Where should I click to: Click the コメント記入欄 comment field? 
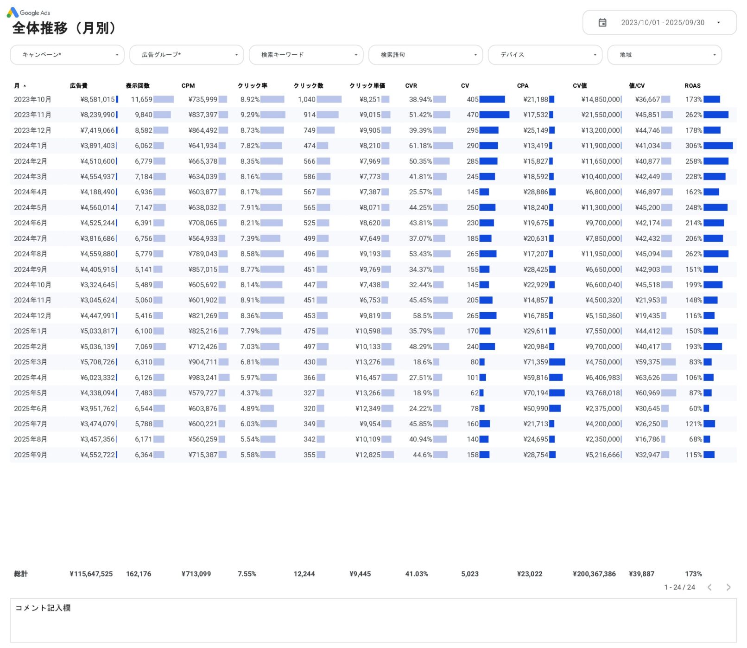[x=371, y=621]
